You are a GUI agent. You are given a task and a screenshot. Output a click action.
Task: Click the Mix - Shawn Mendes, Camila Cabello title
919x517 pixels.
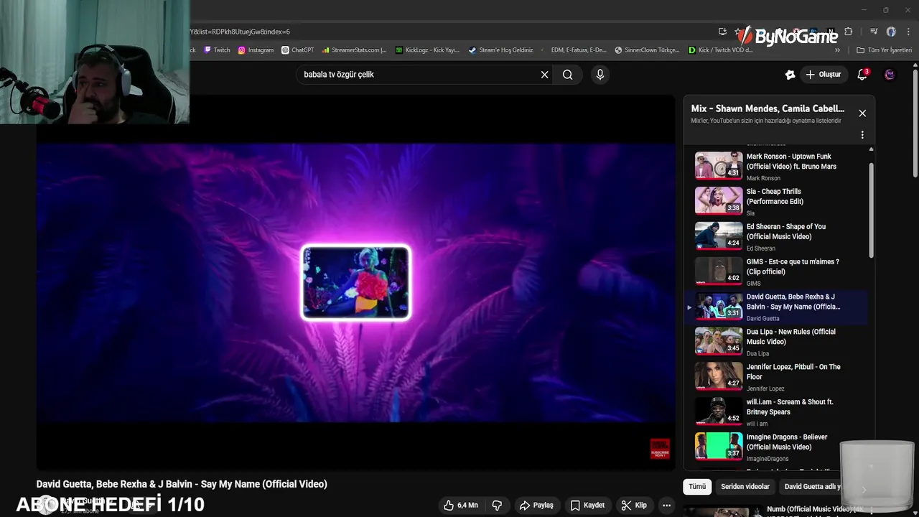point(768,108)
